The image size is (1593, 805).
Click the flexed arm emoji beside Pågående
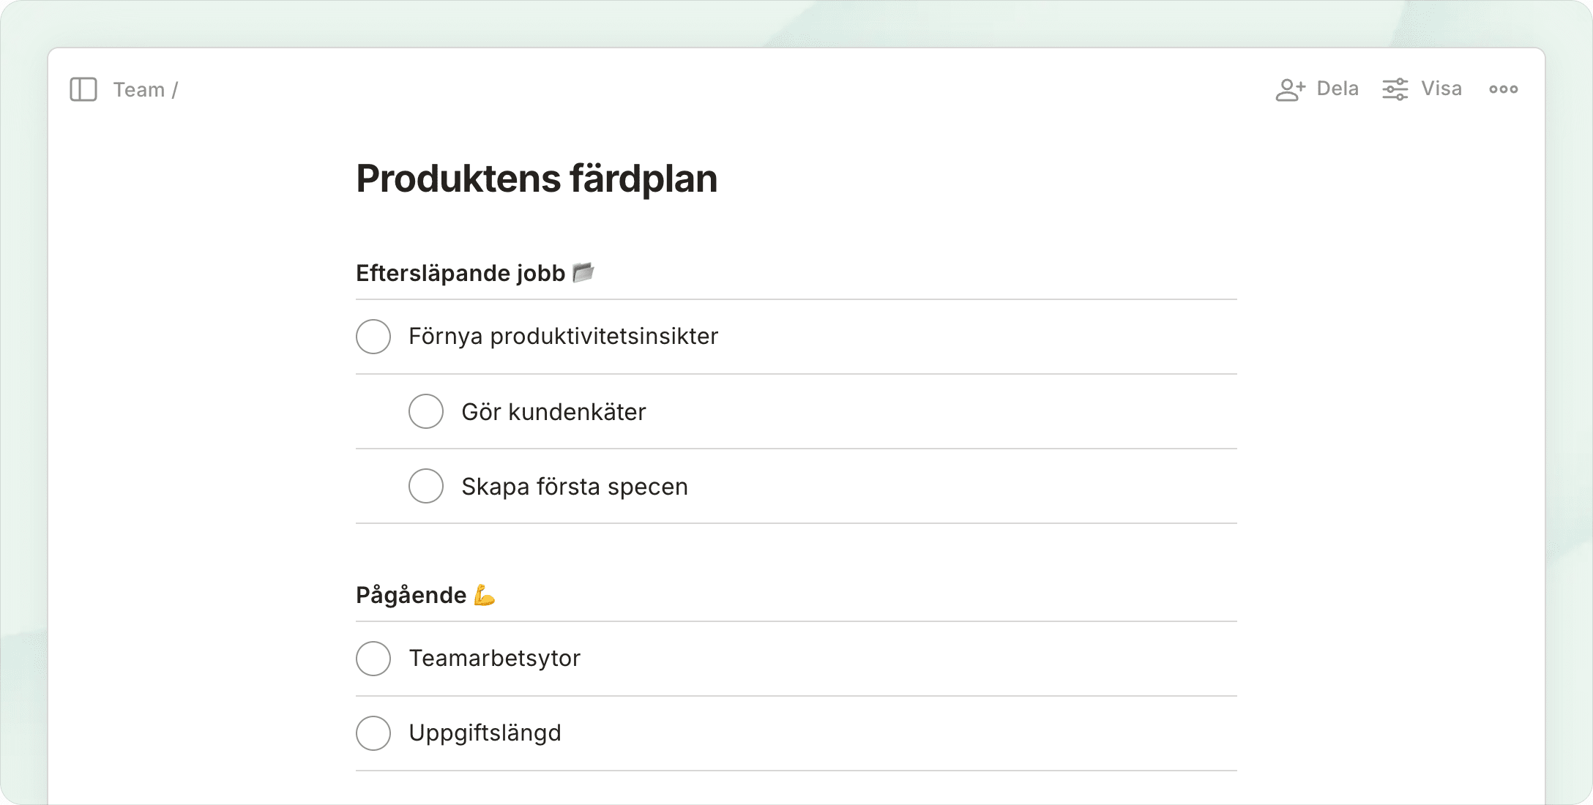click(x=485, y=595)
